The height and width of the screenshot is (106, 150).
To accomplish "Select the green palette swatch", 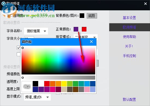I will [x=76, y=84].
